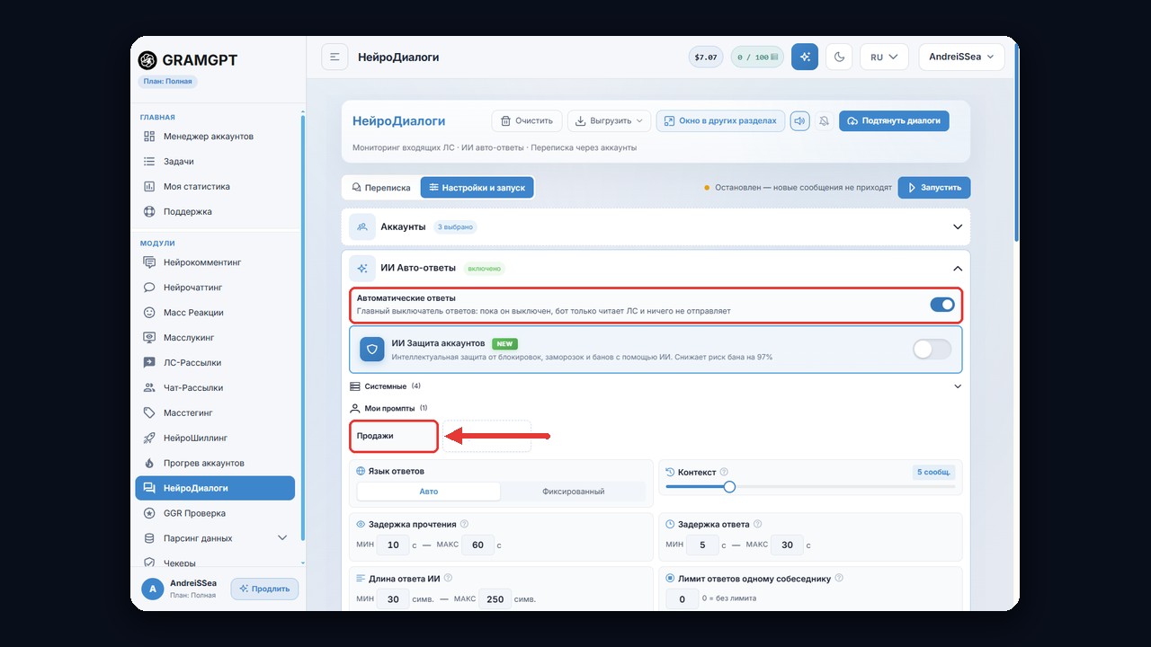This screenshot has height=647, width=1151.
Task: Click the Подтянуть диалоги button
Action: pos(894,120)
